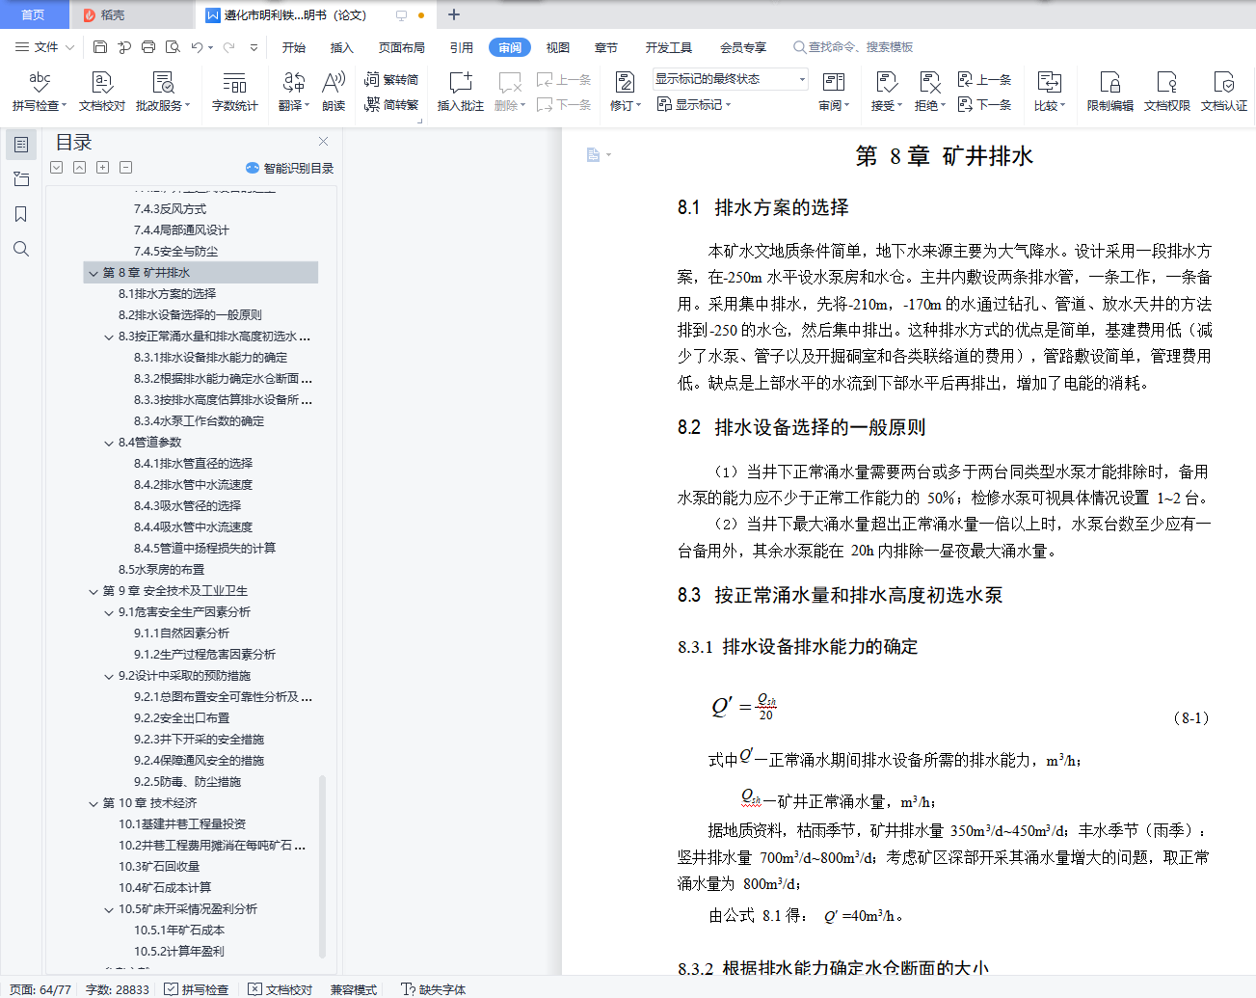The width and height of the screenshot is (1256, 998).
Task: Click the magnifier icon in left sidebar
Action: pos(21,249)
